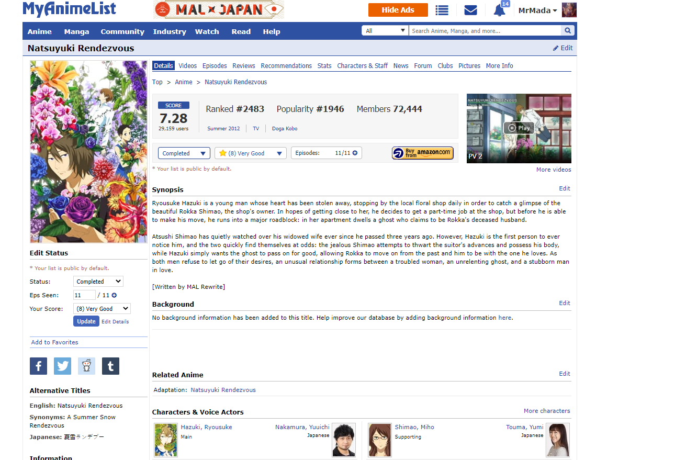Open the Top breadcrumb link
This screenshot has height=460, width=686.
pyautogui.click(x=158, y=82)
